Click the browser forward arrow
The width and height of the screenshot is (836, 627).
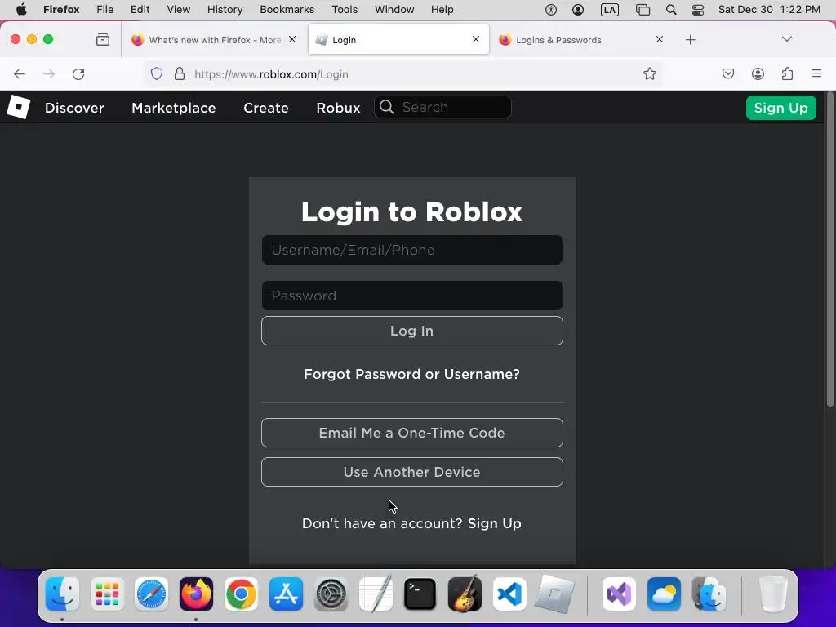pos(49,74)
